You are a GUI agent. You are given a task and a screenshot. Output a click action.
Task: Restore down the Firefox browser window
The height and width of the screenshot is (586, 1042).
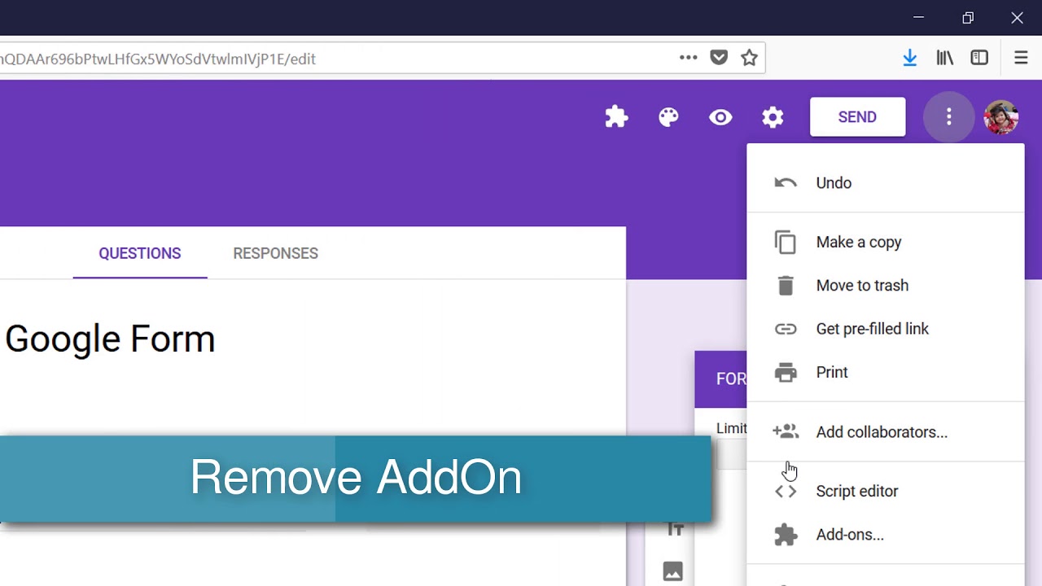(968, 17)
